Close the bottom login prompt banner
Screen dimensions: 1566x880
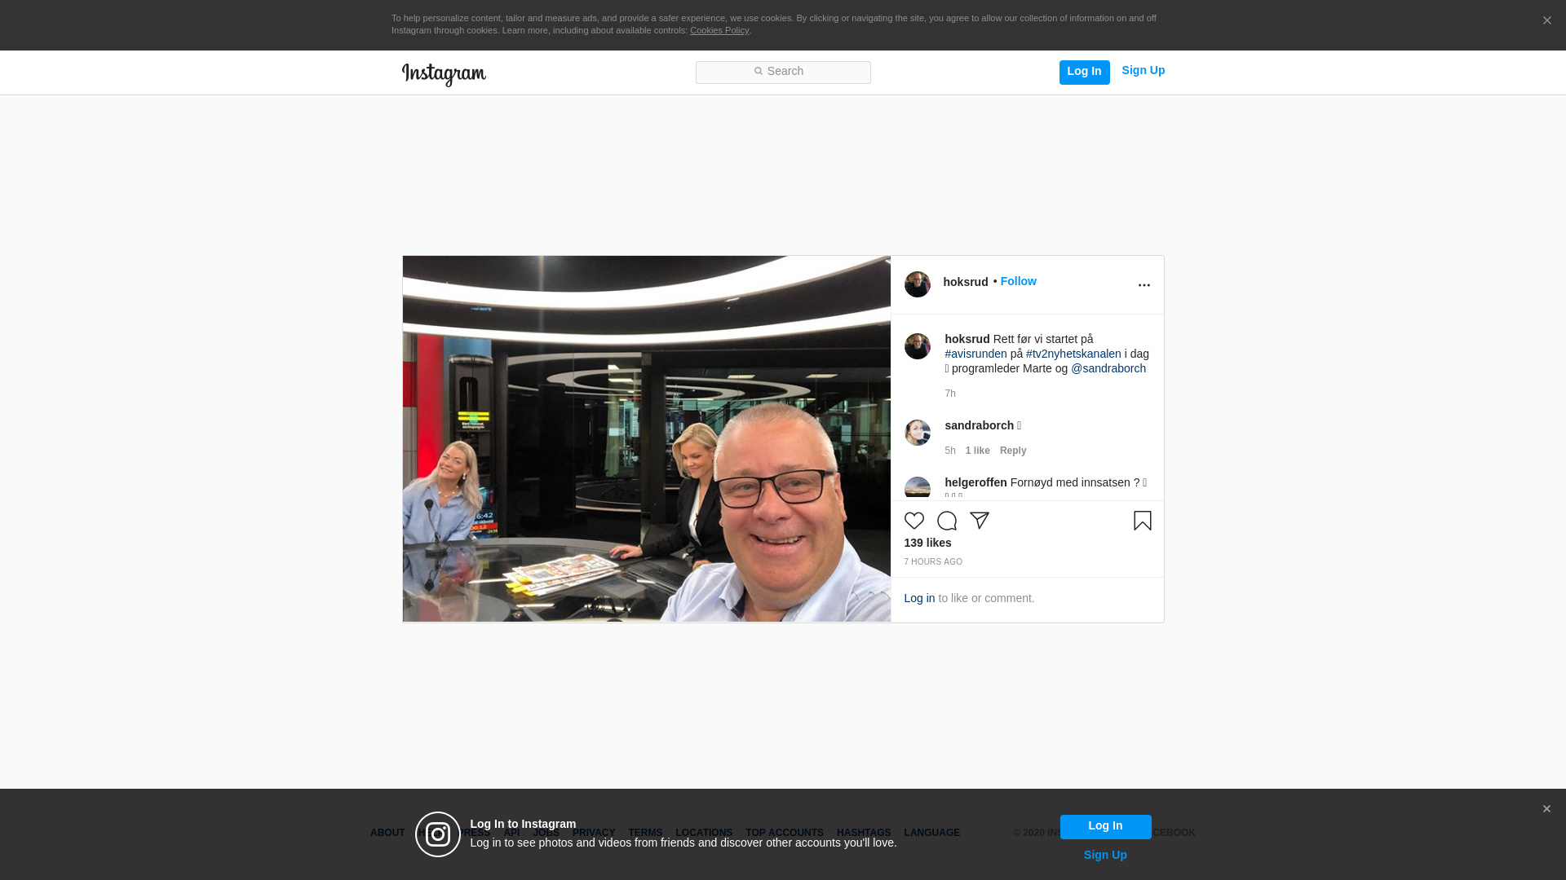tap(1546, 809)
